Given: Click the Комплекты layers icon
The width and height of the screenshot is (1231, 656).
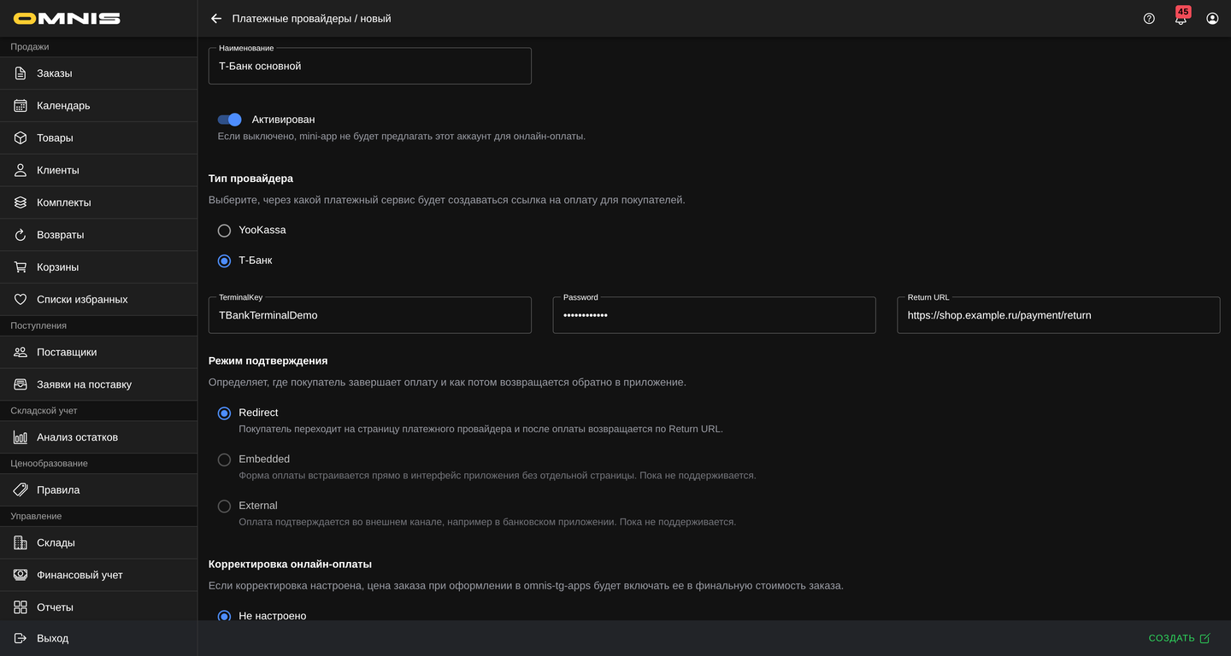Looking at the screenshot, I should (x=21, y=202).
